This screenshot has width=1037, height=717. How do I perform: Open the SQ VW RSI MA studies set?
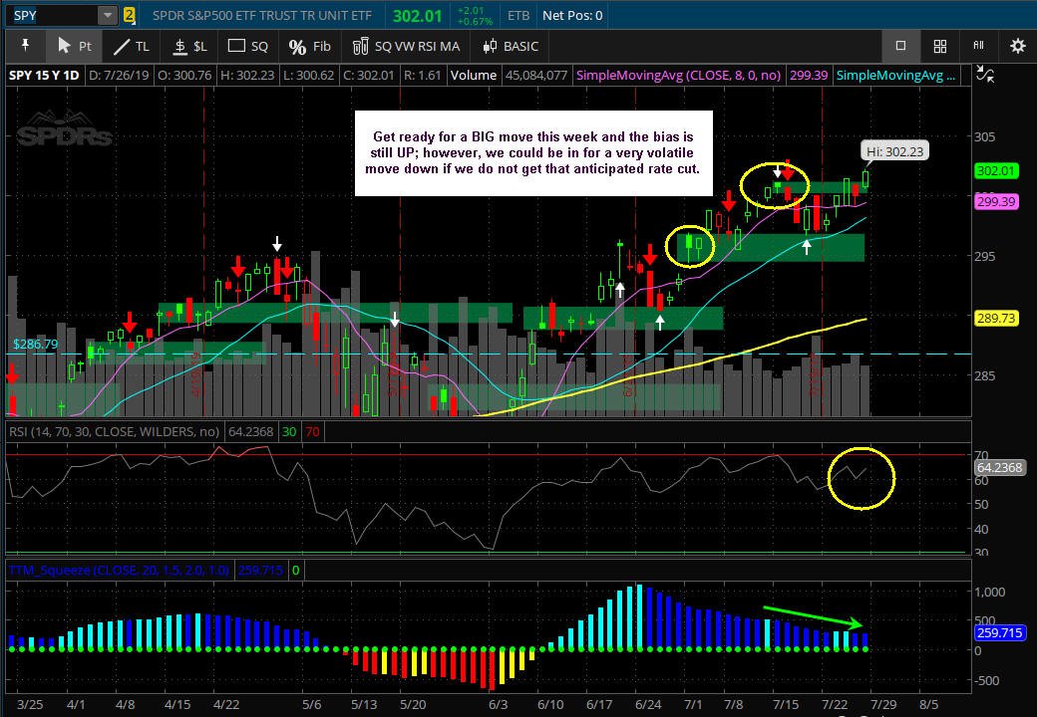tap(406, 46)
